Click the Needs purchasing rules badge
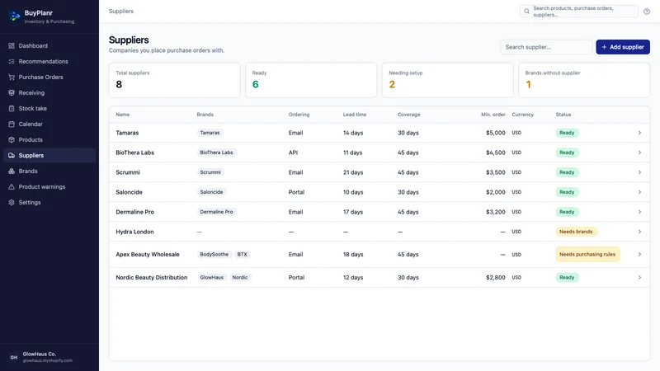 [587, 255]
